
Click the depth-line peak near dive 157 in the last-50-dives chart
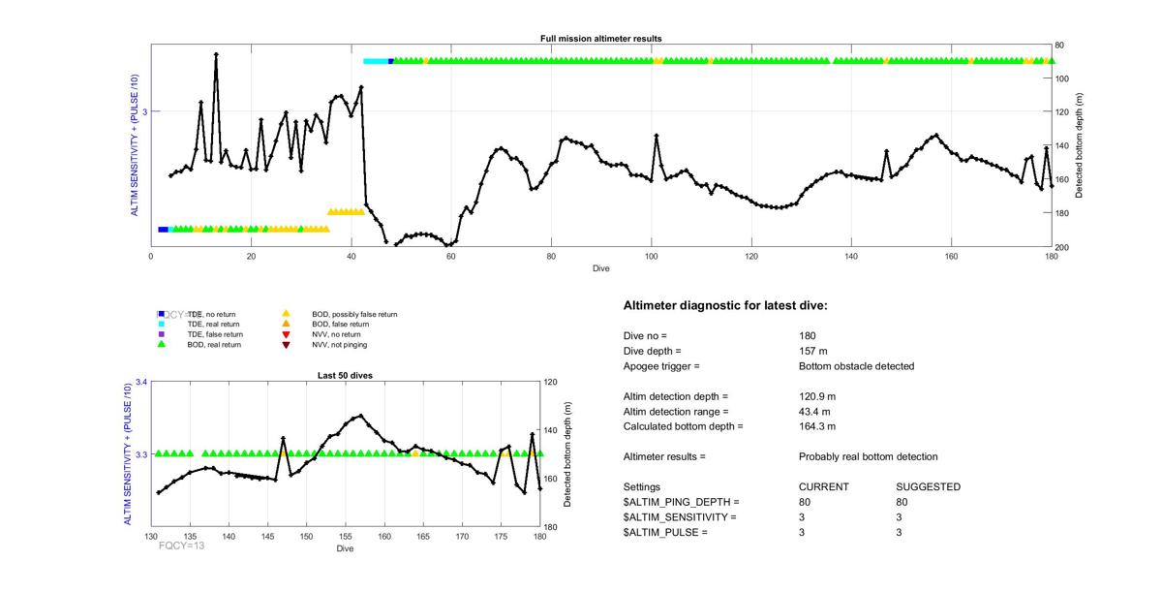coord(360,416)
